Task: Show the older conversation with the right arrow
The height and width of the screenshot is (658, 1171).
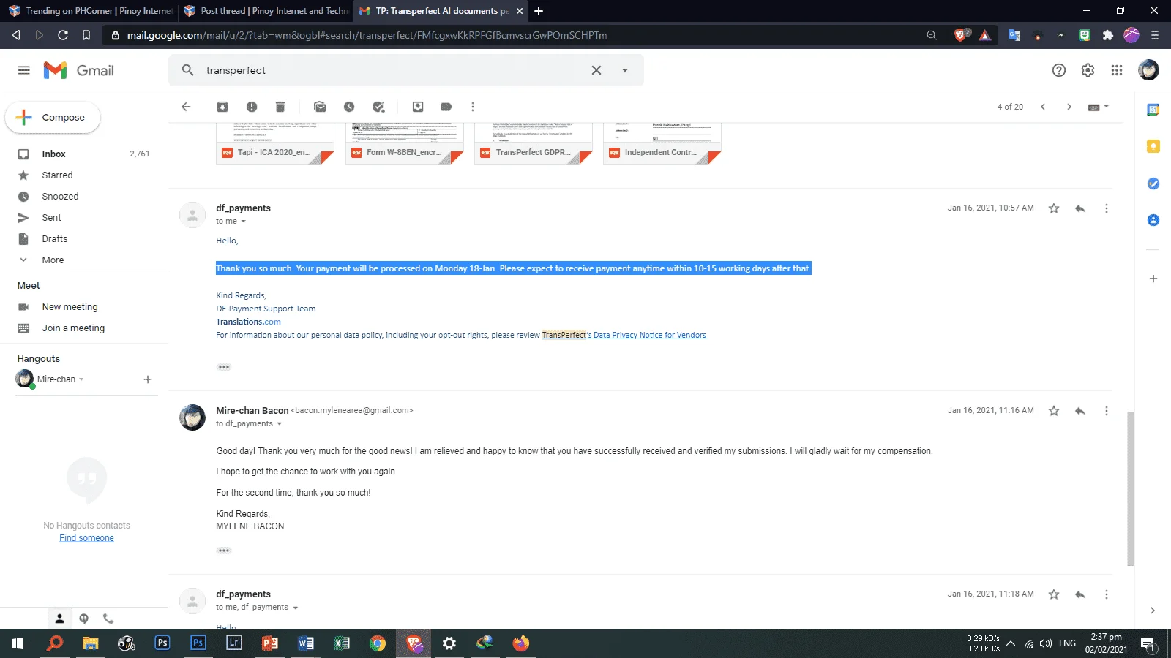Action: (x=1069, y=107)
